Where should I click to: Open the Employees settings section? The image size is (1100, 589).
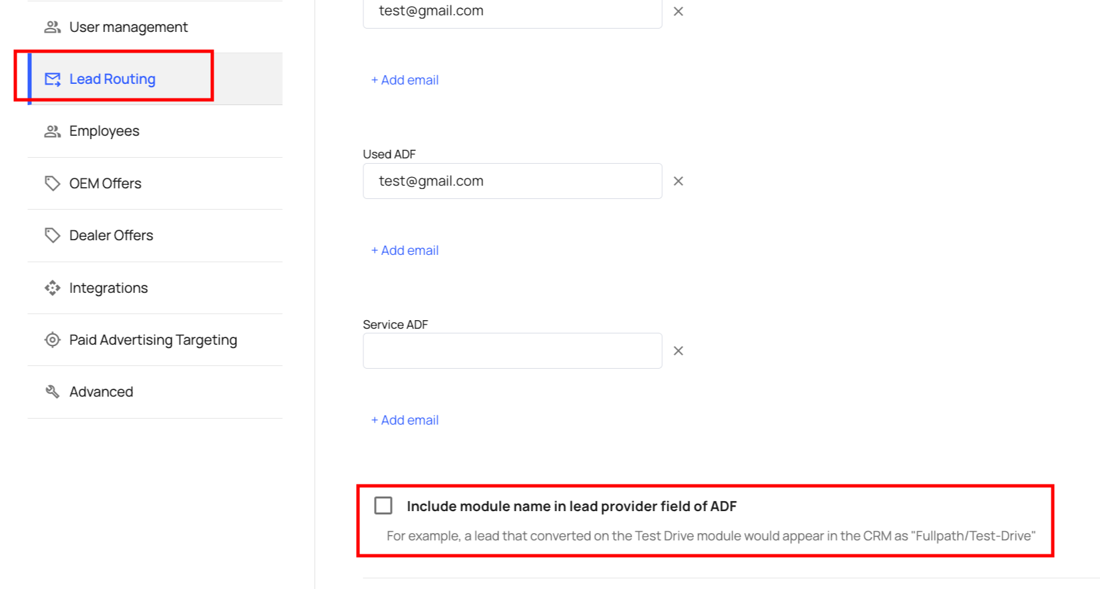[x=104, y=131]
